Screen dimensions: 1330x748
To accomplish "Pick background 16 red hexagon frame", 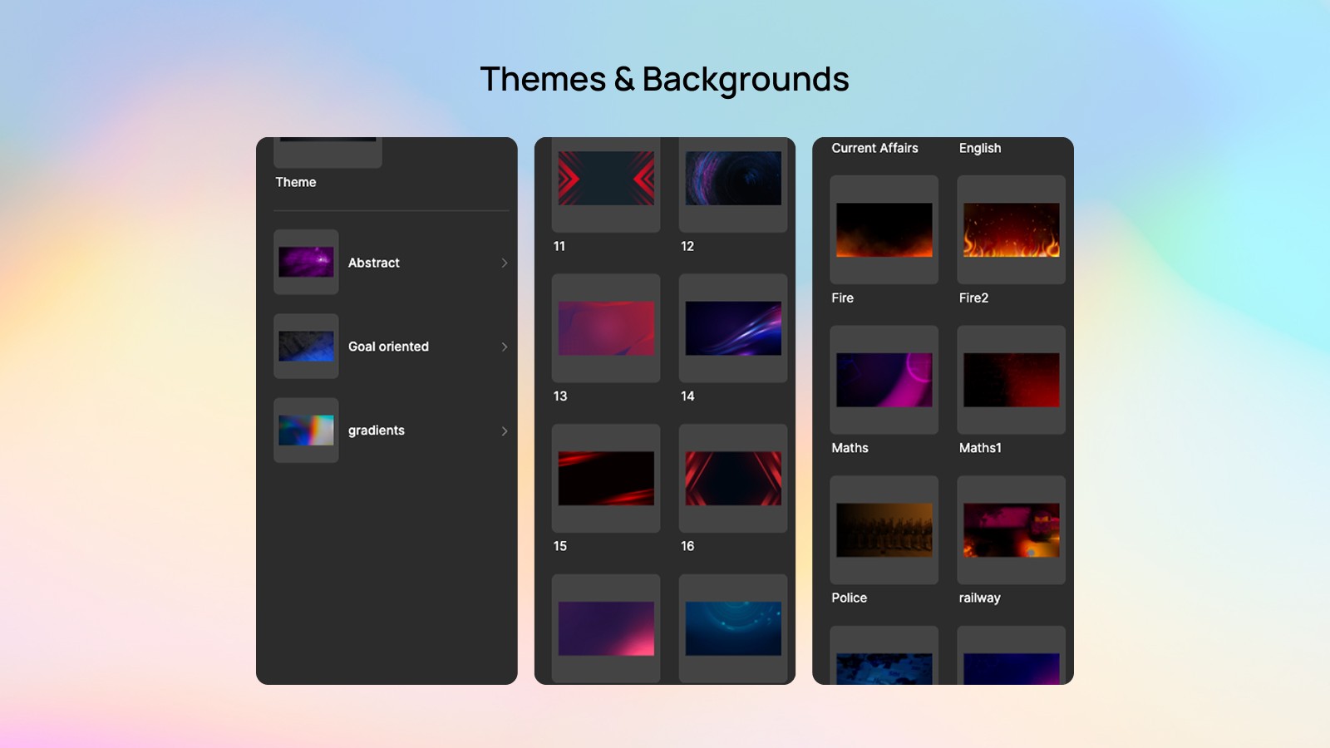I will [733, 479].
